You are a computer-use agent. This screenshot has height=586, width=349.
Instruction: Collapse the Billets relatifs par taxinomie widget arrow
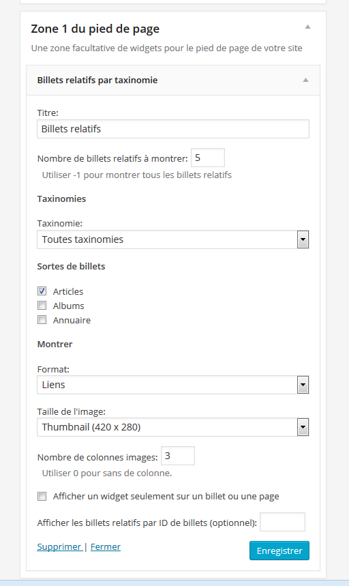pyautogui.click(x=305, y=80)
